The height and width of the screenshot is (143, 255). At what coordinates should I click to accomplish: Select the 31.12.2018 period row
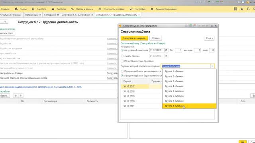pyautogui.click(x=141, y=91)
